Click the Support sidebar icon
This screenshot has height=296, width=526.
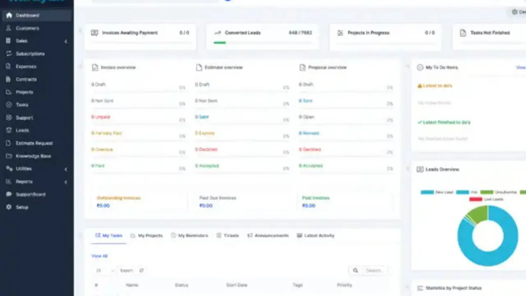pos(9,118)
